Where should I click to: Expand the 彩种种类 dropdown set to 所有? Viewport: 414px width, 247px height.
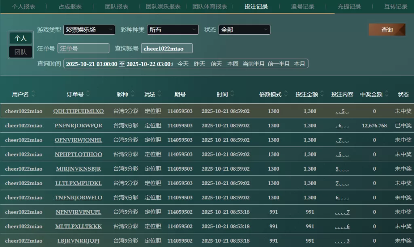(x=173, y=30)
